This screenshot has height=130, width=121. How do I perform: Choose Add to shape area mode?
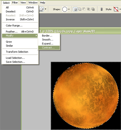(80, 9)
